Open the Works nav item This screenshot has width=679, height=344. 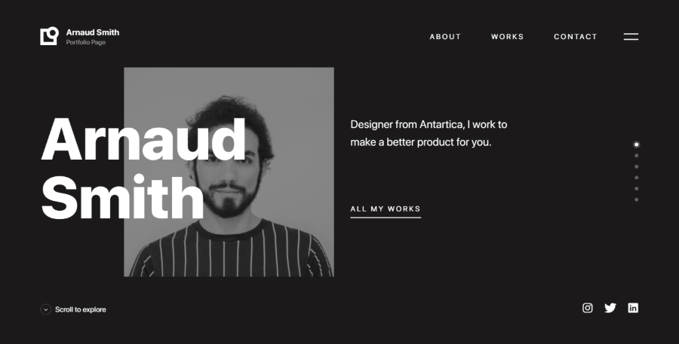click(x=508, y=37)
